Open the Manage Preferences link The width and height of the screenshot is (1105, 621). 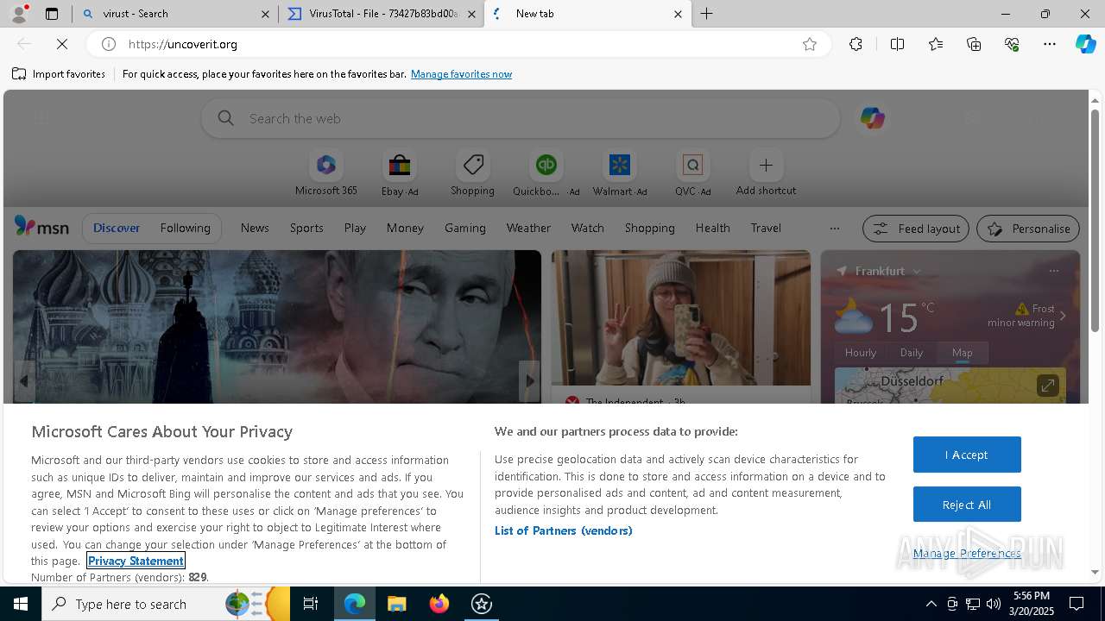967,553
